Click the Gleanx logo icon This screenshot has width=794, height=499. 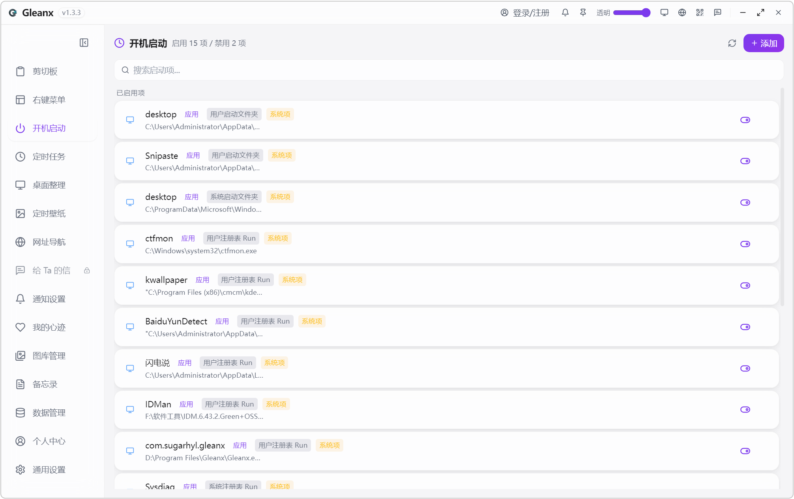13,13
